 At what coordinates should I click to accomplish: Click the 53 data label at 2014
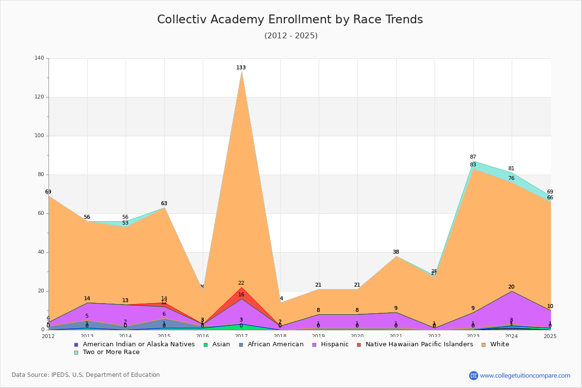(x=125, y=223)
